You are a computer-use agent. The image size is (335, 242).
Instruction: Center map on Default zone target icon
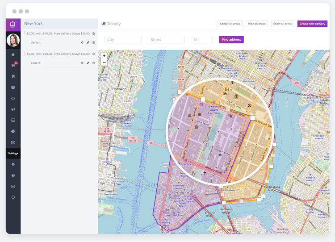click(82, 42)
